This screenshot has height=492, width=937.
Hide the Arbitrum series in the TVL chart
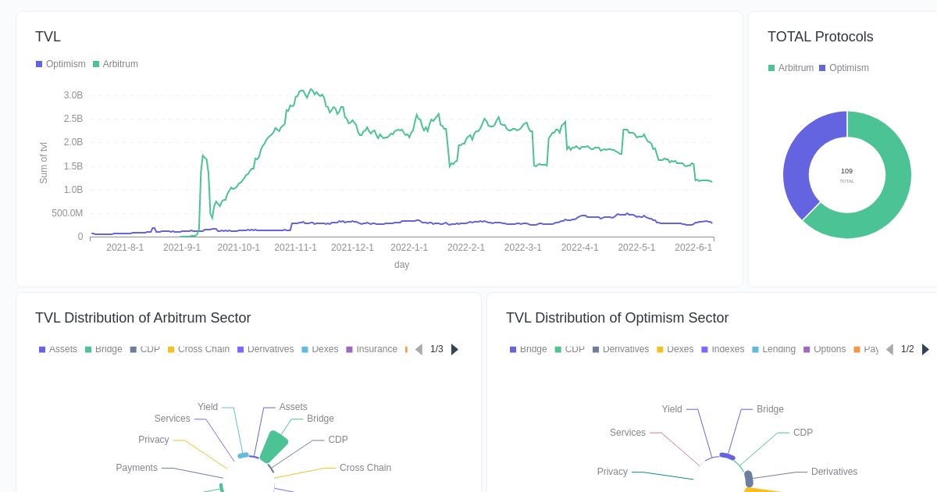(116, 64)
